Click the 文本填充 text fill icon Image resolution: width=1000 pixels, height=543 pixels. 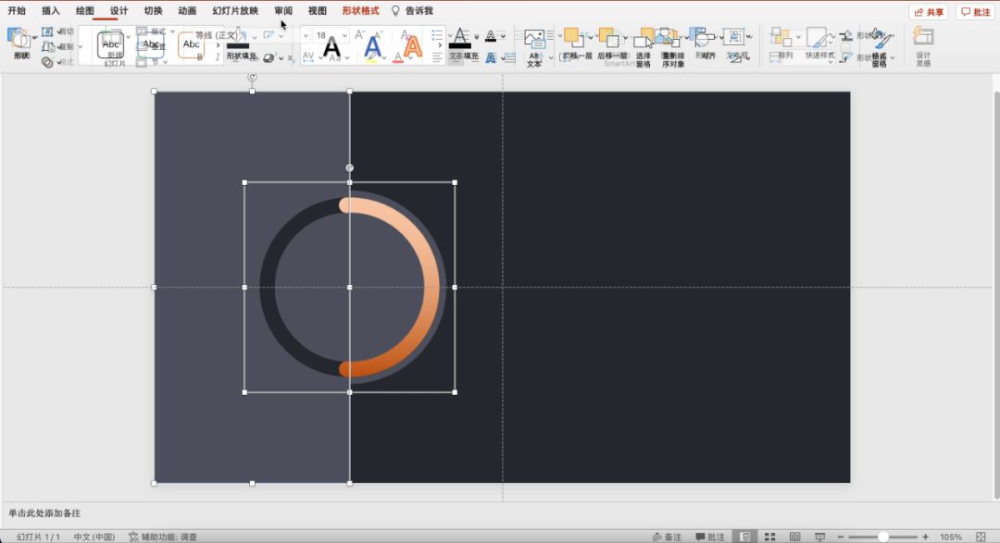460,40
